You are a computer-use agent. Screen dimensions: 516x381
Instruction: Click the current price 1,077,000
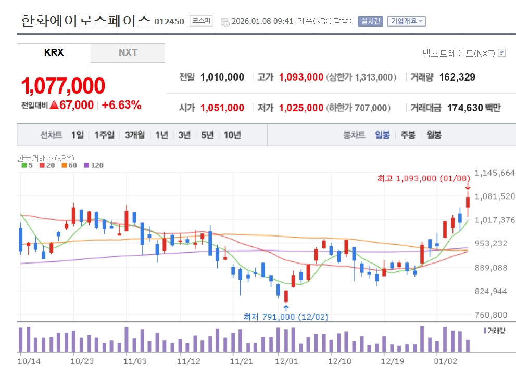(63, 86)
